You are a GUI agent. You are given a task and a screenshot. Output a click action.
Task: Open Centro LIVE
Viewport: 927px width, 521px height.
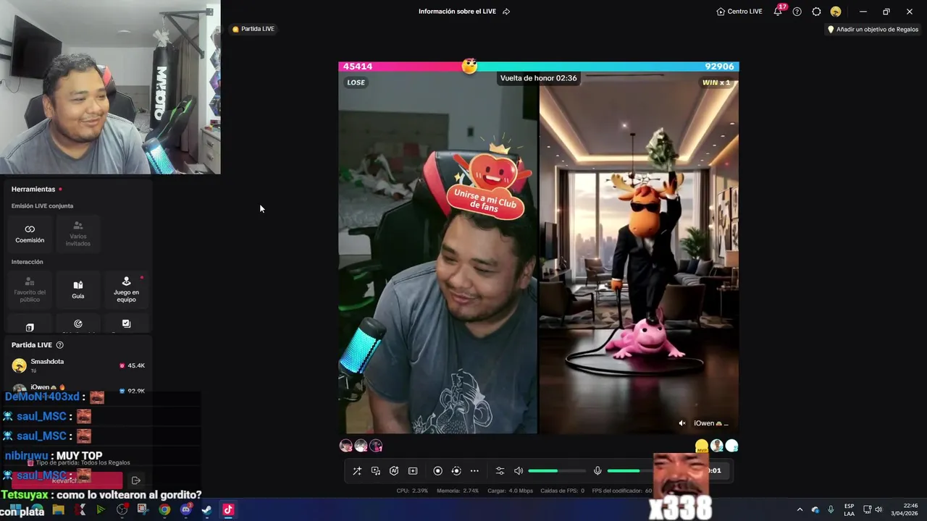(739, 12)
